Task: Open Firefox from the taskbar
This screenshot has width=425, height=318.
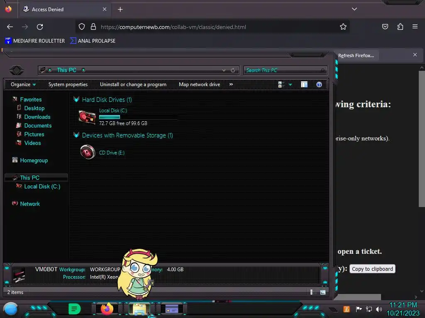Action: pyautogui.click(x=107, y=308)
